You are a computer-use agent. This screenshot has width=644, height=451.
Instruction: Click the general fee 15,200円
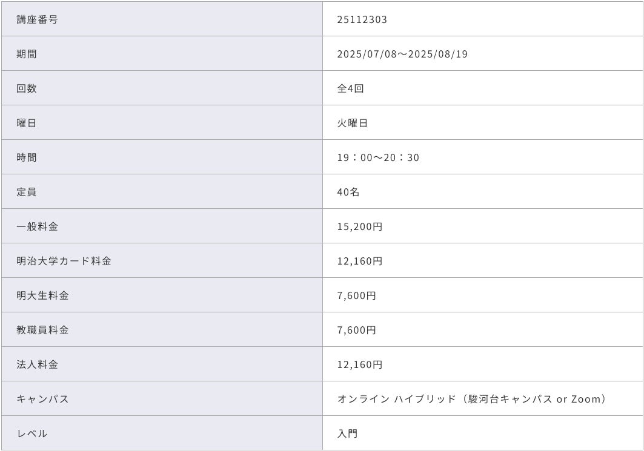(x=359, y=226)
